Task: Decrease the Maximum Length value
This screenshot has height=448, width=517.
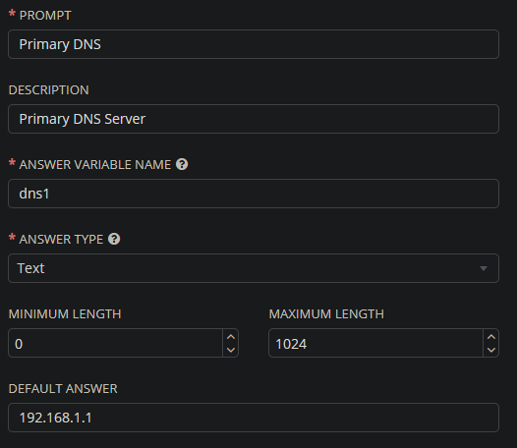Action: pos(491,350)
